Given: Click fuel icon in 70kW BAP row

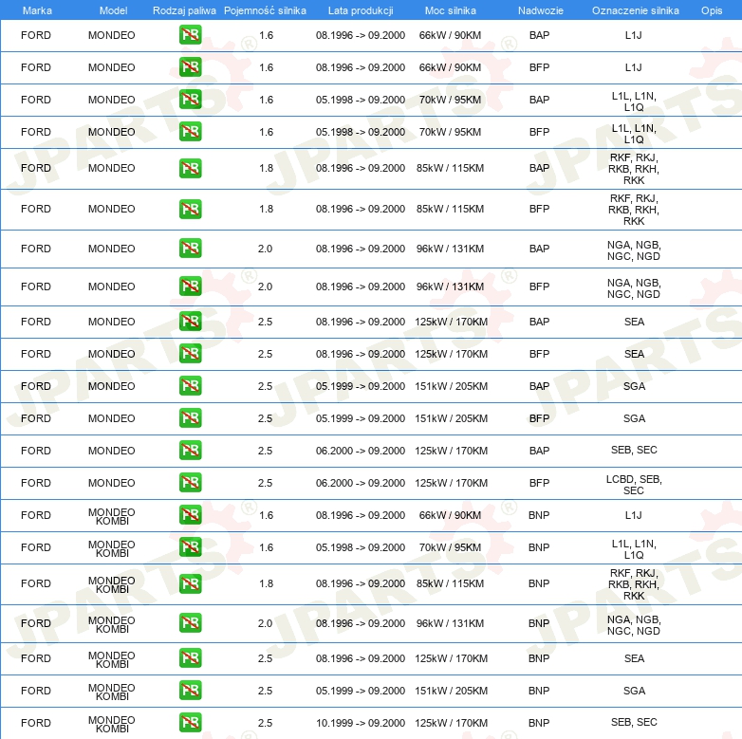Looking at the screenshot, I should 190,100.
